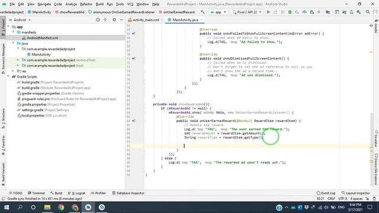Open the notification center icon in taskbar
379x213 pixels.
click(370, 207)
